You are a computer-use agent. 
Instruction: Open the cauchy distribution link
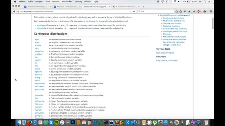[x=38, y=60]
